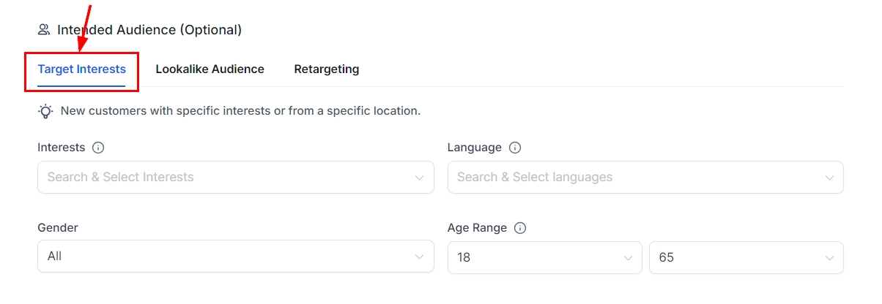Click the people icon beside Intended Audience
Viewport: 882px width, 304px height.
pyautogui.click(x=44, y=30)
